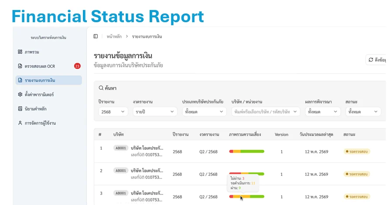Click รายงานงบการเงิน breadcrumb
The image size is (390, 205).
[x=147, y=37]
